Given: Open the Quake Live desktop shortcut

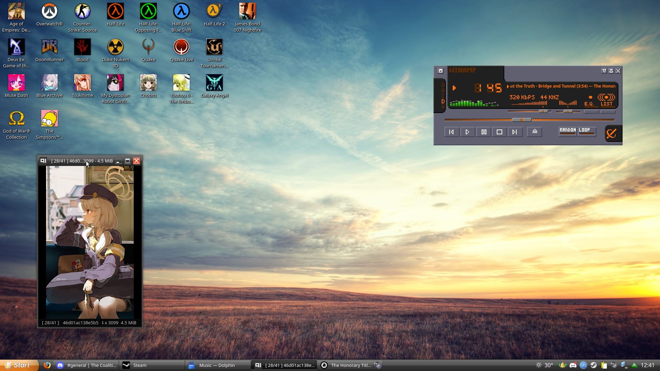Looking at the screenshot, I should (x=181, y=50).
